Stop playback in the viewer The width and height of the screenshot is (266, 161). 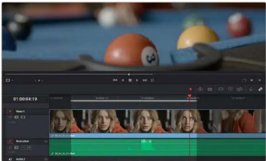(130, 80)
